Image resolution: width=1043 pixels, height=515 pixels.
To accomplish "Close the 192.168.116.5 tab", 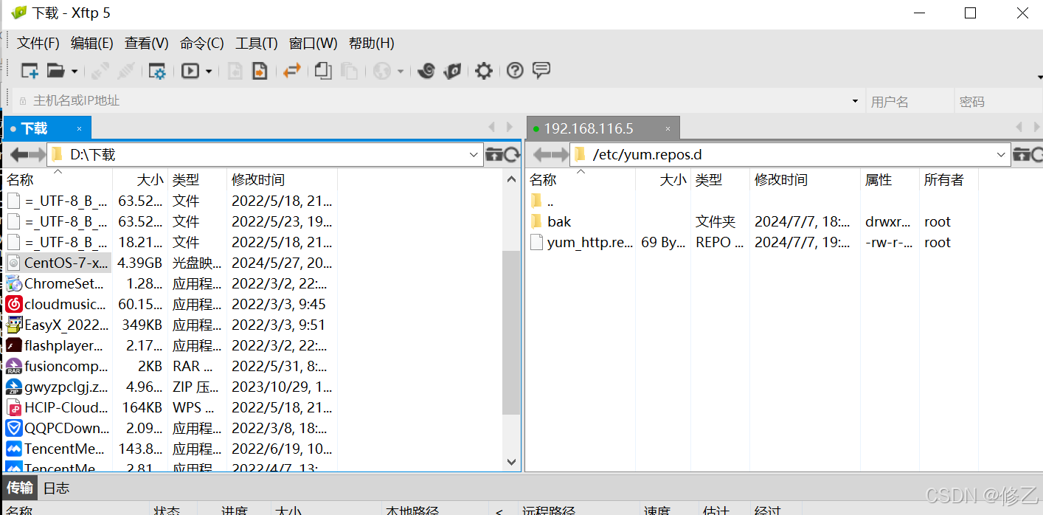I will (668, 129).
